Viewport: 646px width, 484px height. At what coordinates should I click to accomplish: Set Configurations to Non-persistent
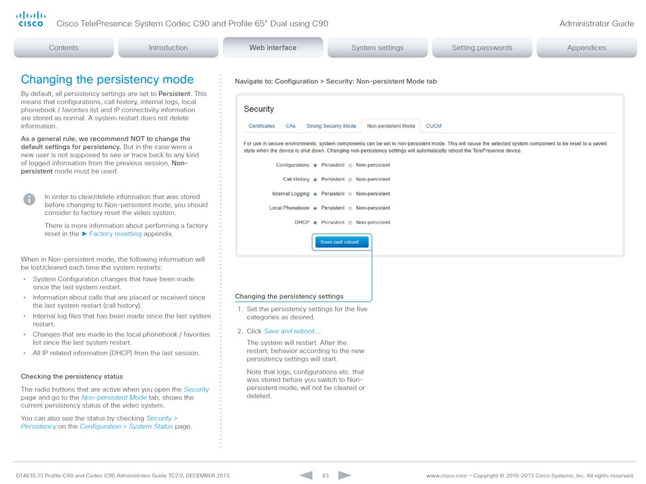[350, 165]
